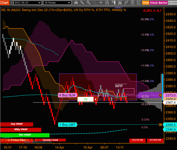Click the 15 Apr date label
This screenshot has width=177, height=150.
point(88,147)
